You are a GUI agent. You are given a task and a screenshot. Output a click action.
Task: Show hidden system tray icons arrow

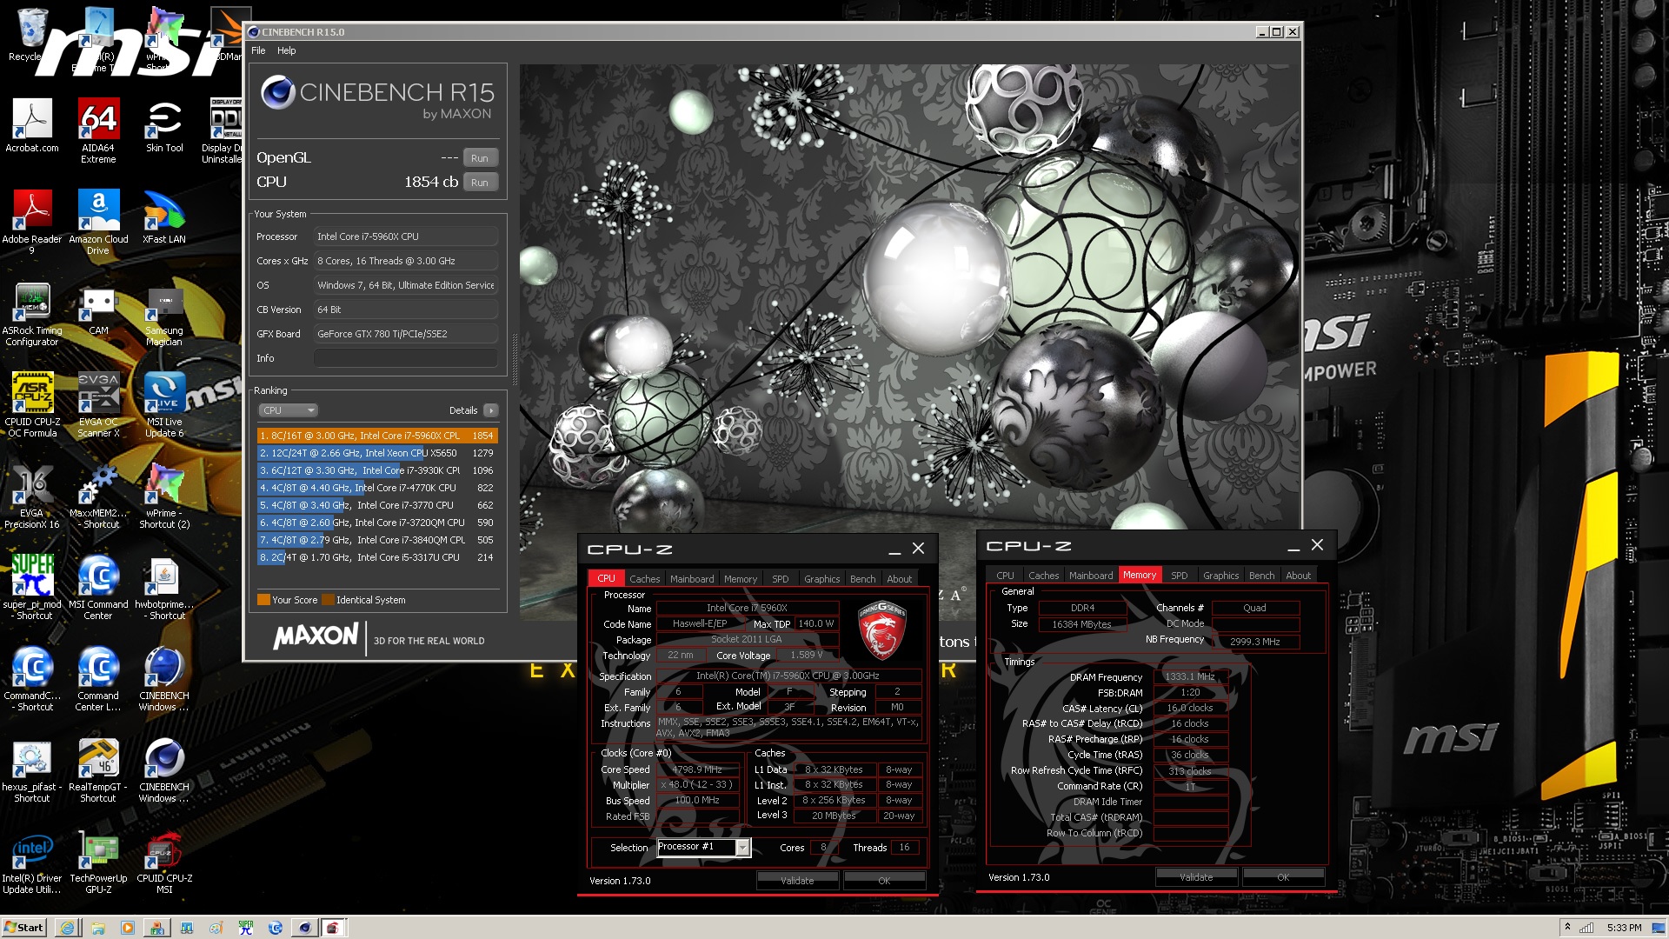click(x=1567, y=928)
